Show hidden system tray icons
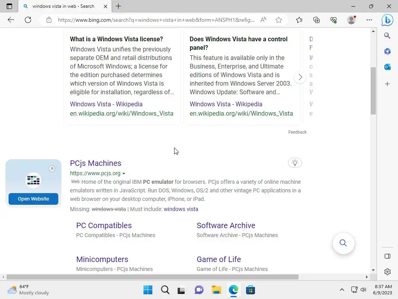 [342, 290]
